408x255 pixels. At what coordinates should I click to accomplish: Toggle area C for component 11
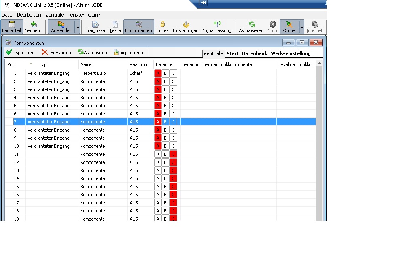173,154
